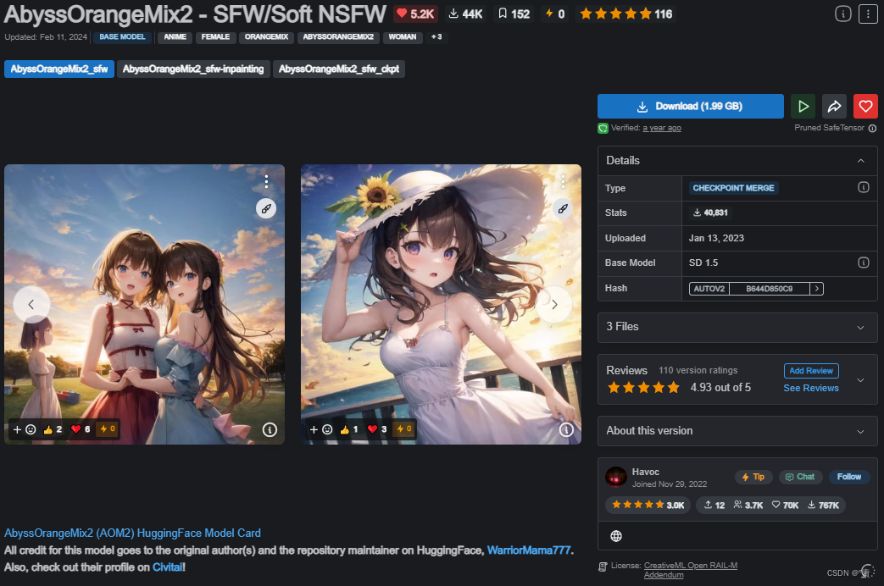884x586 pixels.
Task: Click the WOMAN tag
Action: pos(403,36)
